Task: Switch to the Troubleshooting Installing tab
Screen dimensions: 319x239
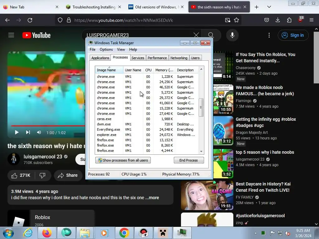Action: tap(94, 7)
